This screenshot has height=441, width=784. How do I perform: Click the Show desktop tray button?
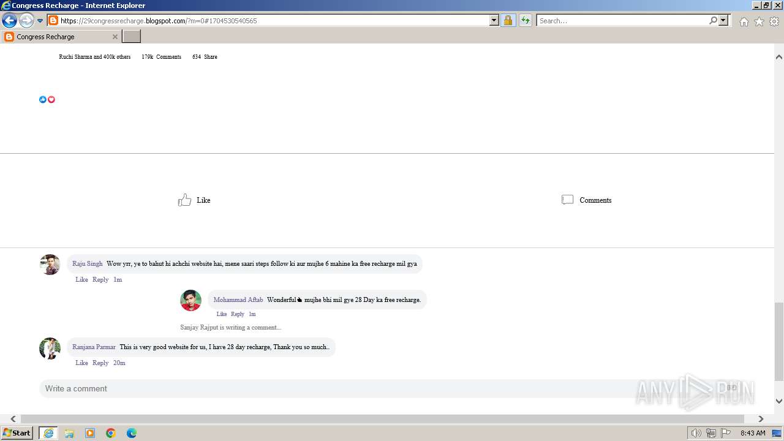coord(777,433)
